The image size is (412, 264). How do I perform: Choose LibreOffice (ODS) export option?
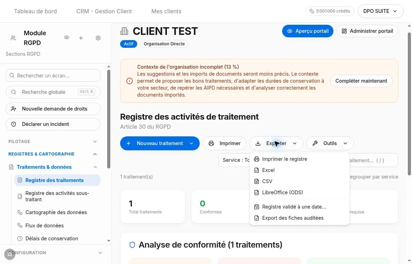[299, 193]
